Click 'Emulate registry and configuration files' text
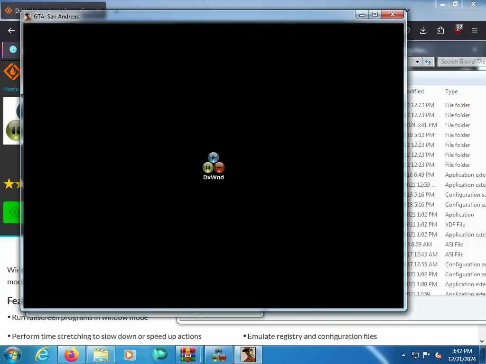Viewport: 486px width, 364px height. (x=312, y=336)
